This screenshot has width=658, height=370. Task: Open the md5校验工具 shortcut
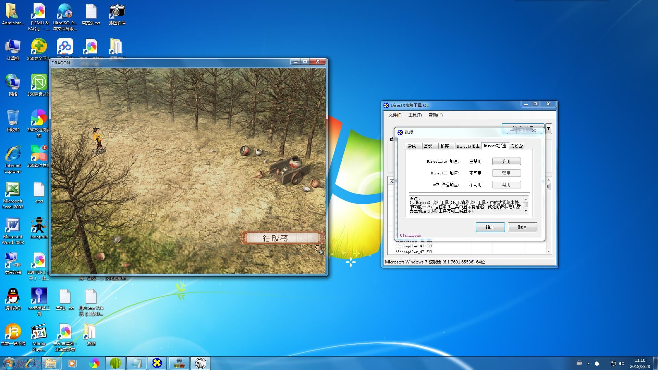tap(39, 302)
